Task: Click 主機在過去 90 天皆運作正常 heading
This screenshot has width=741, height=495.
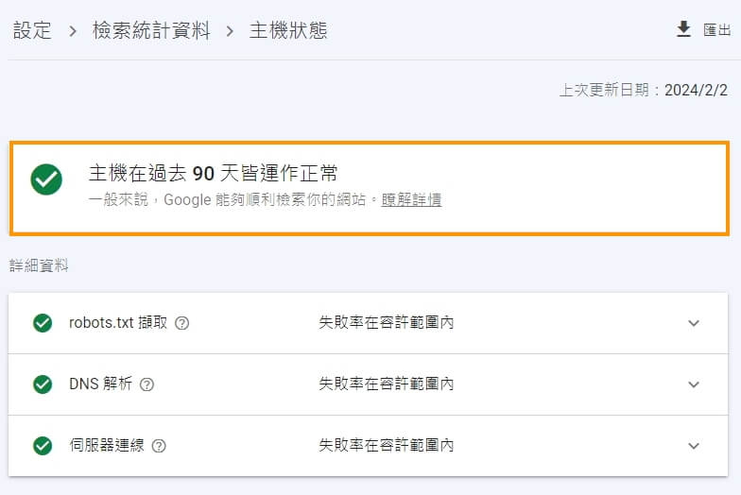Action: tap(214, 174)
